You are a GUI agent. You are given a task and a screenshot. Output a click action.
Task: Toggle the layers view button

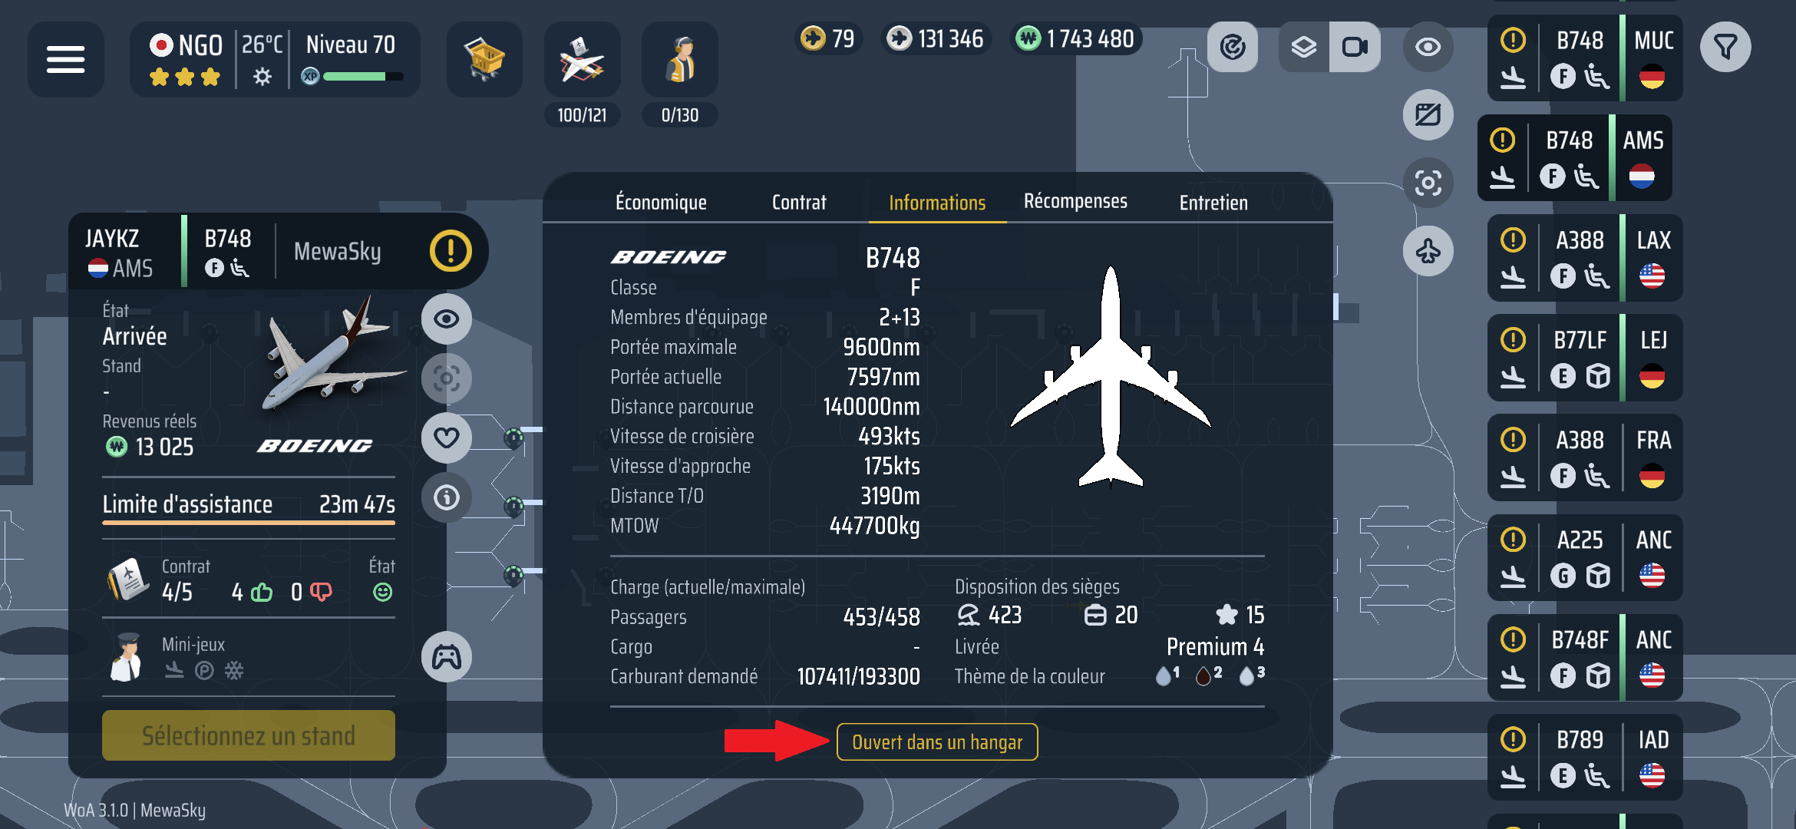[x=1304, y=47]
